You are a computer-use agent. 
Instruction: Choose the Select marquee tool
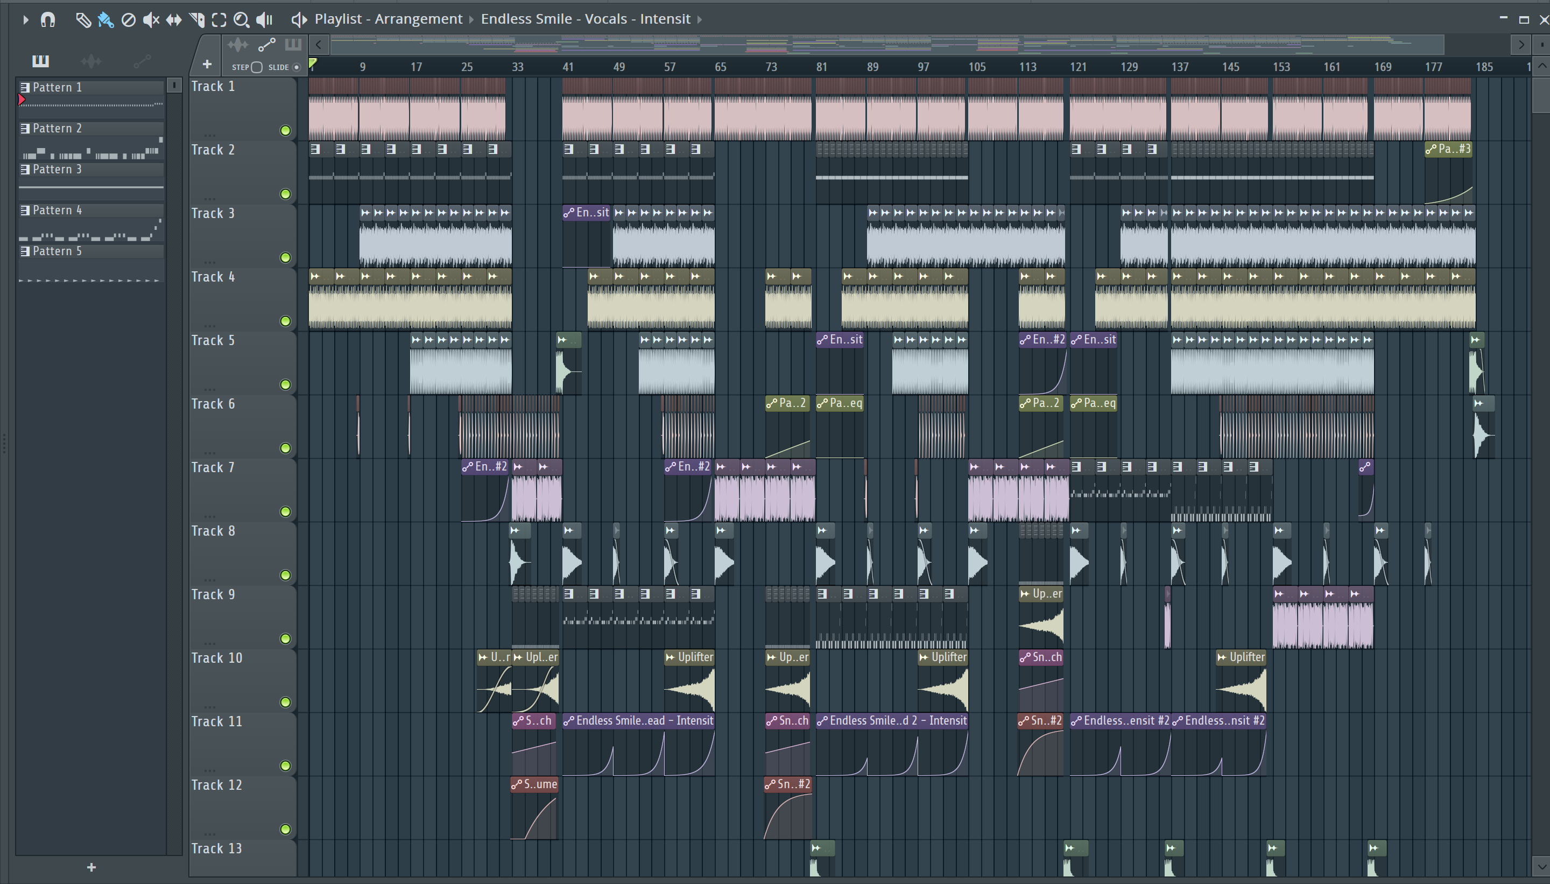coord(219,19)
